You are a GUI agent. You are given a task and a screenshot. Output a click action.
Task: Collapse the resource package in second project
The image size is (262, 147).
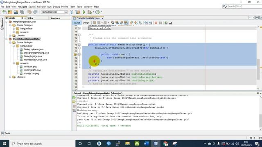pos(14,63)
